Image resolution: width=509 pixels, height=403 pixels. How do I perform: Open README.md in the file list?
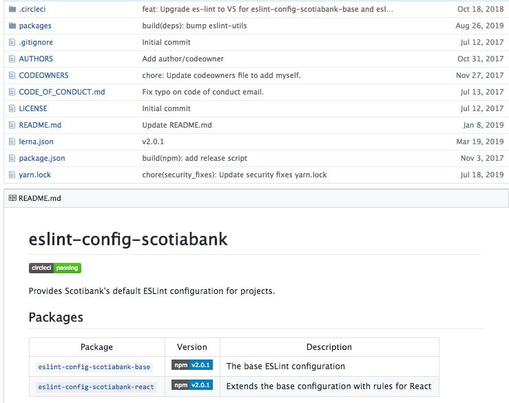click(40, 125)
